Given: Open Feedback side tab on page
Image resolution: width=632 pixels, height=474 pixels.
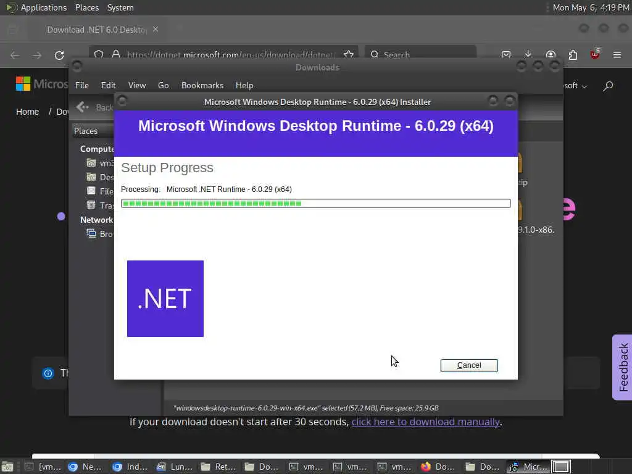Looking at the screenshot, I should 623,367.
